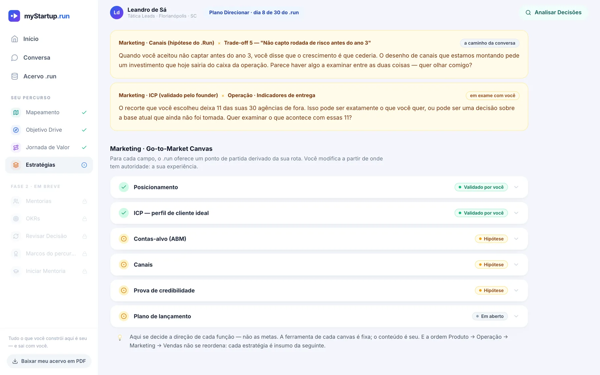Viewport: 600px width, 375px height.
Task: Click the myStartup.run logo icon
Action: click(14, 16)
